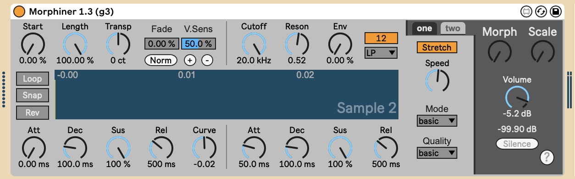Viewport: 575px width, 179px height.
Task: Adjust the rightmost Sus knob
Action: [340, 148]
